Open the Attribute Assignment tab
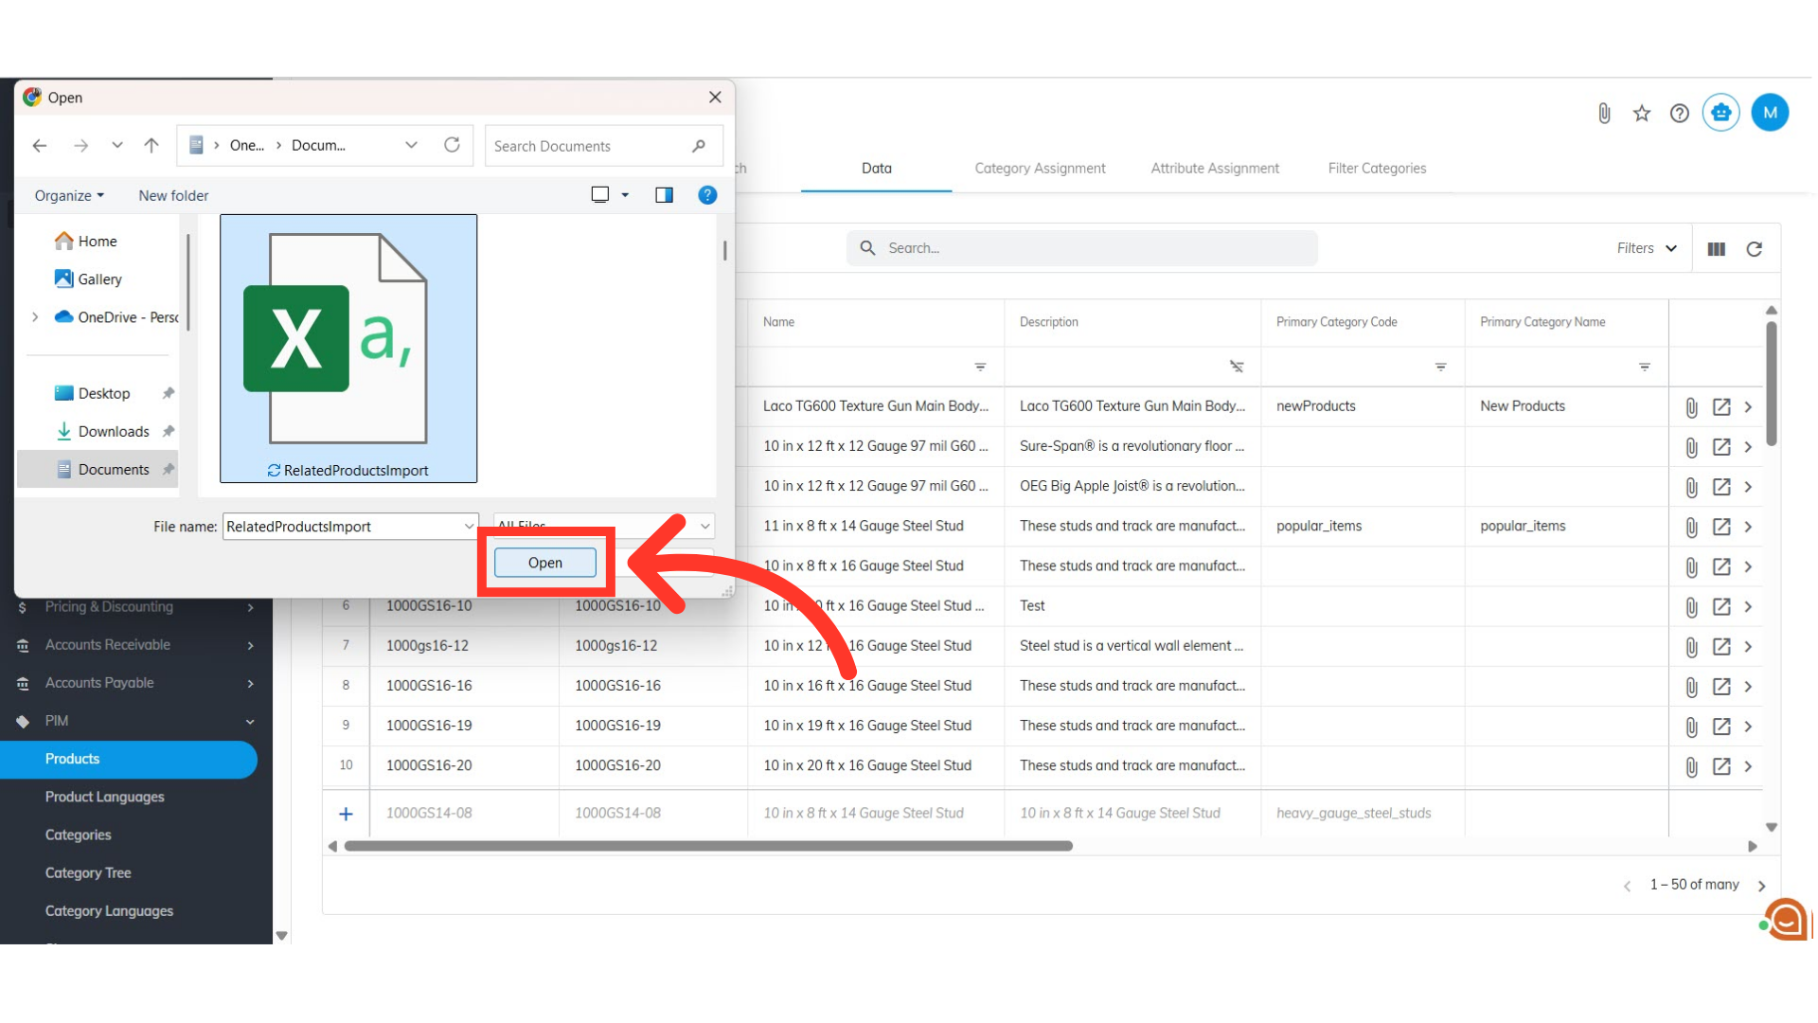This screenshot has width=1818, height=1023. coord(1215,169)
